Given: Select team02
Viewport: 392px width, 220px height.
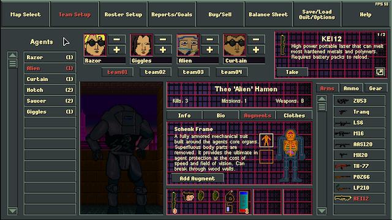Looking at the screenshot, I should (155, 72).
